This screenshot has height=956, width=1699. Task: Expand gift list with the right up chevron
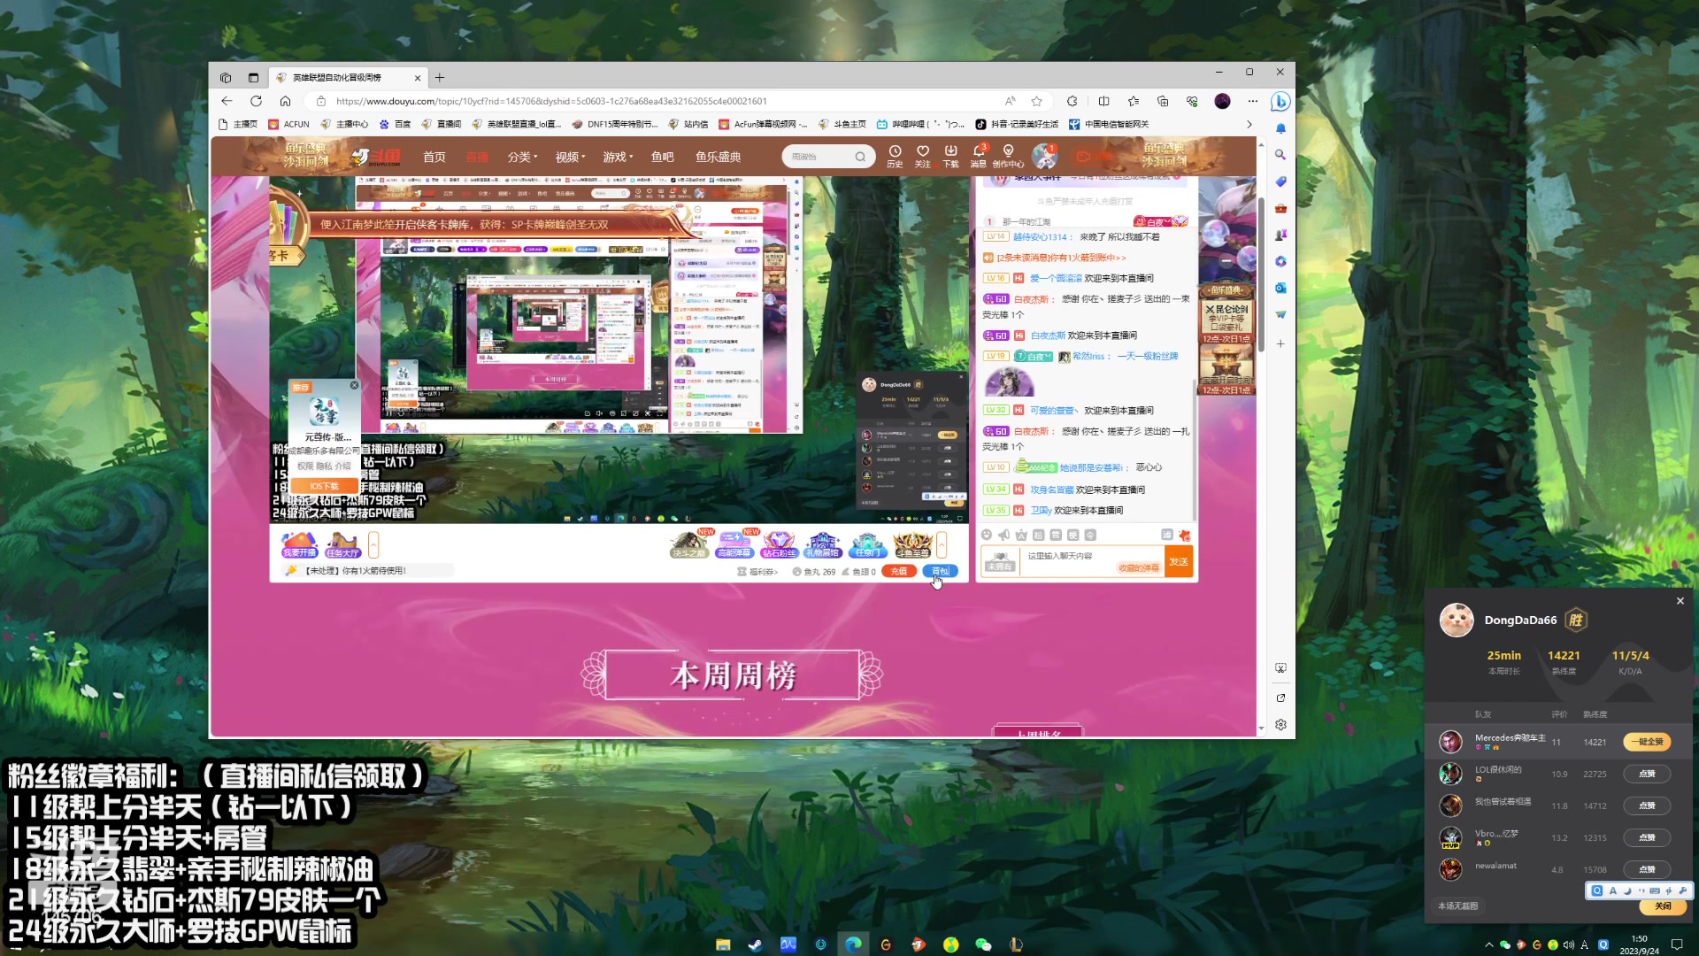pos(942,544)
